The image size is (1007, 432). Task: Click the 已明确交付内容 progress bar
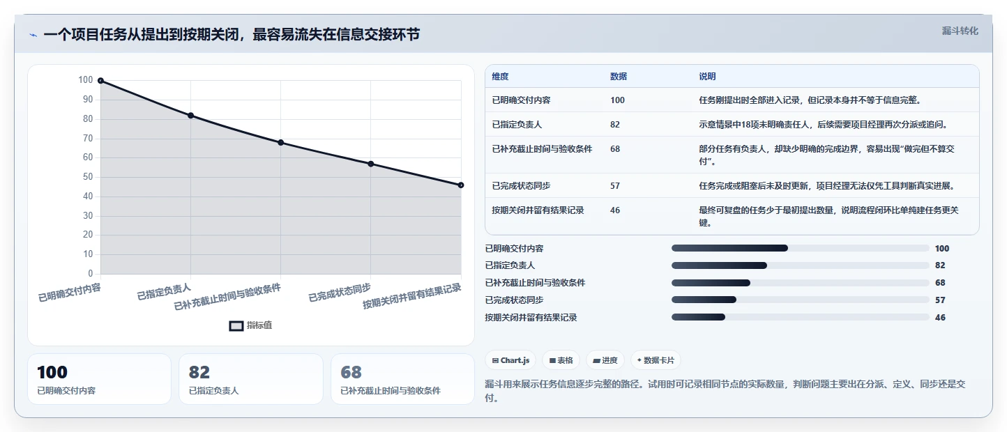click(x=800, y=248)
